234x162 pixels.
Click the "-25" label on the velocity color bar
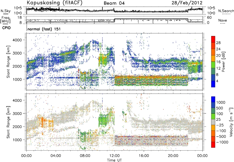pos(220,125)
